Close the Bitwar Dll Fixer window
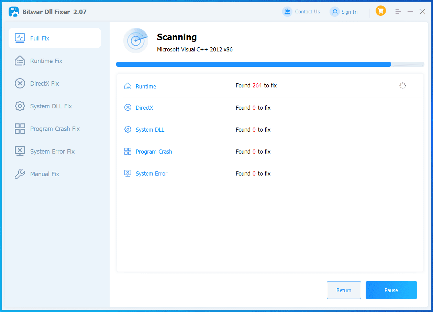Image resolution: width=433 pixels, height=312 pixels. (x=422, y=12)
